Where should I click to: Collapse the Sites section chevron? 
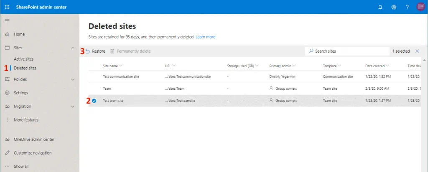coord(73,48)
